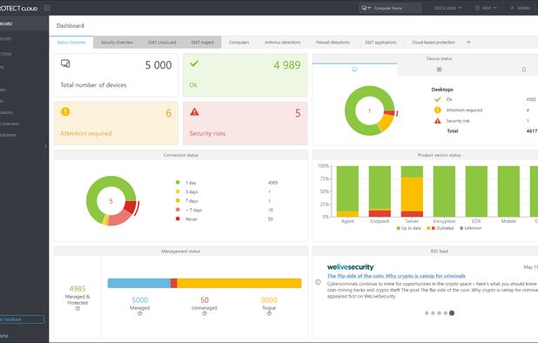Switch to the Status Overview tab
The image size is (538, 343).
pyautogui.click(x=71, y=43)
